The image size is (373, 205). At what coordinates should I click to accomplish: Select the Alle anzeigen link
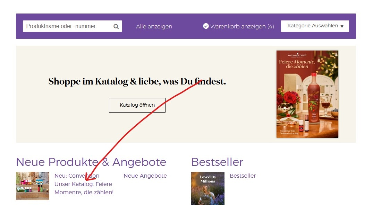154,26
